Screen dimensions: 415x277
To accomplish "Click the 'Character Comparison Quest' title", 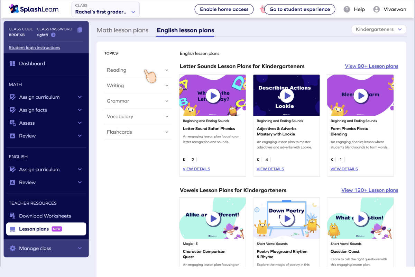I will tap(204, 254).
